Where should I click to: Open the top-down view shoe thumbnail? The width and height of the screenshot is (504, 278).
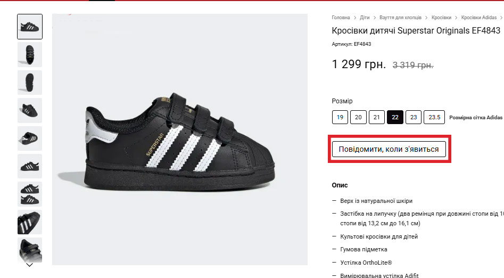(30, 54)
